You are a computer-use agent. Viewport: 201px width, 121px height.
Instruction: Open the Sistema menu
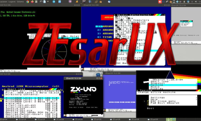20,2
